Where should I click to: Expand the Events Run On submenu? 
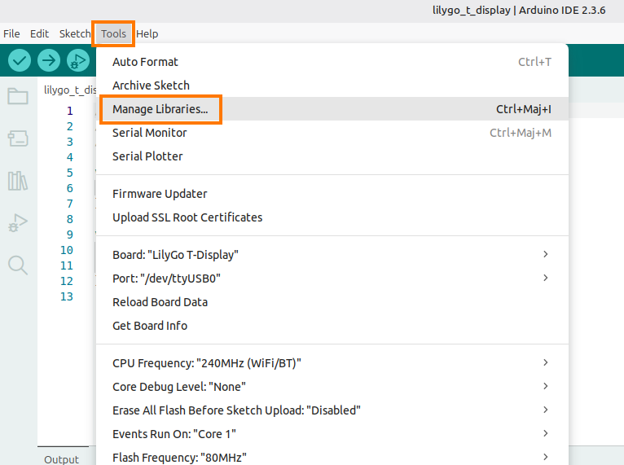(332, 434)
